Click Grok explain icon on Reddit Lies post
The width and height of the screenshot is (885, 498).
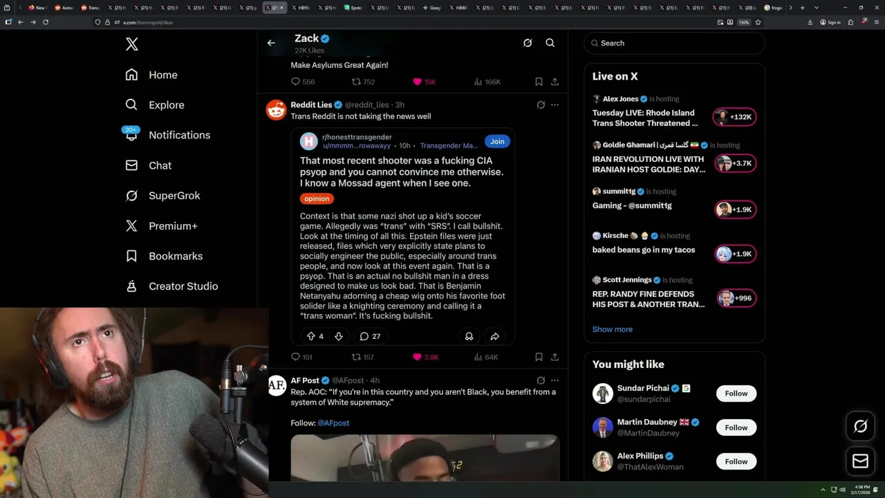(541, 105)
